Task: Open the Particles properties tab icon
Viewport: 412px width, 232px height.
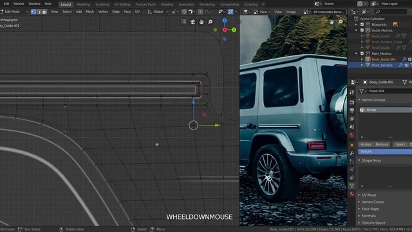Action: [352, 161]
